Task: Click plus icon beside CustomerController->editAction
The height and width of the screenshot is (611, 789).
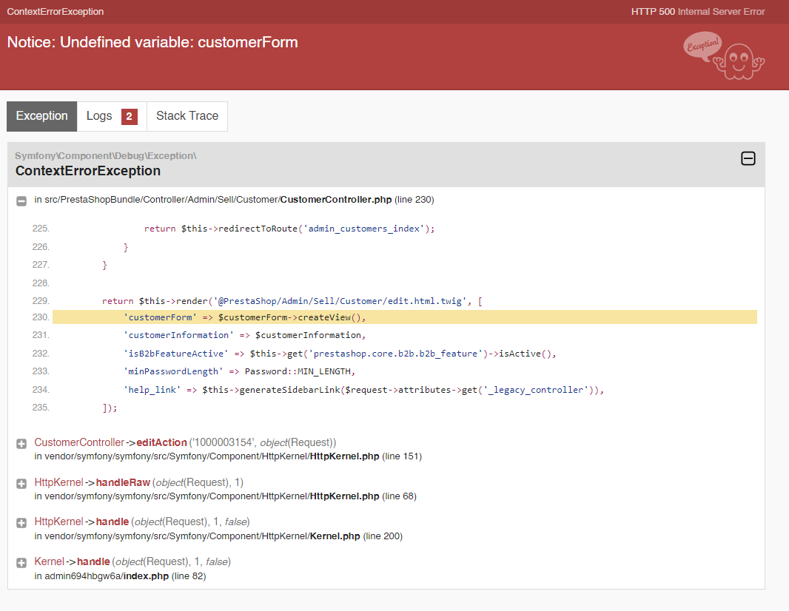Action: coord(21,443)
